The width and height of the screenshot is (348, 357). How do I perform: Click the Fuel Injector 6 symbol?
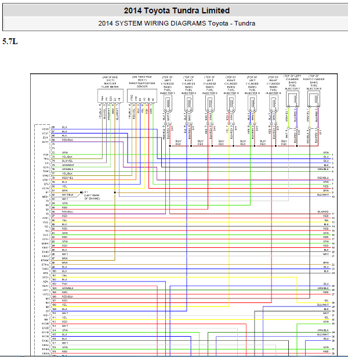click(x=274, y=103)
